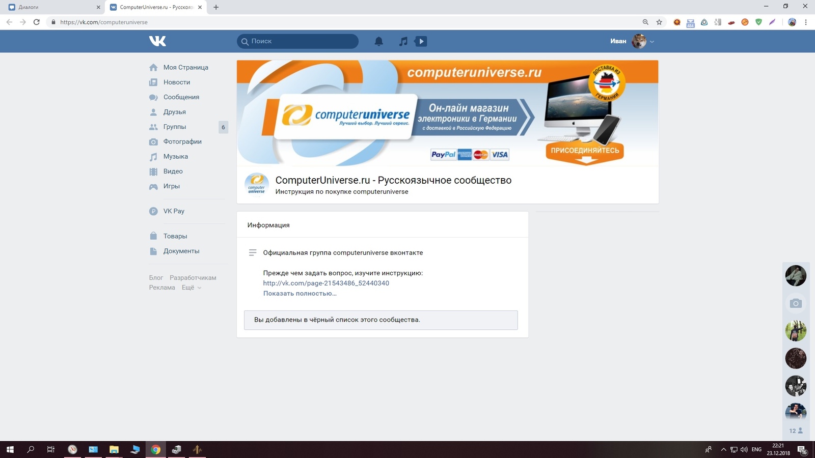Viewport: 815px width, 458px height.
Task: Open Chrome three-dot menu
Action: coord(806,22)
